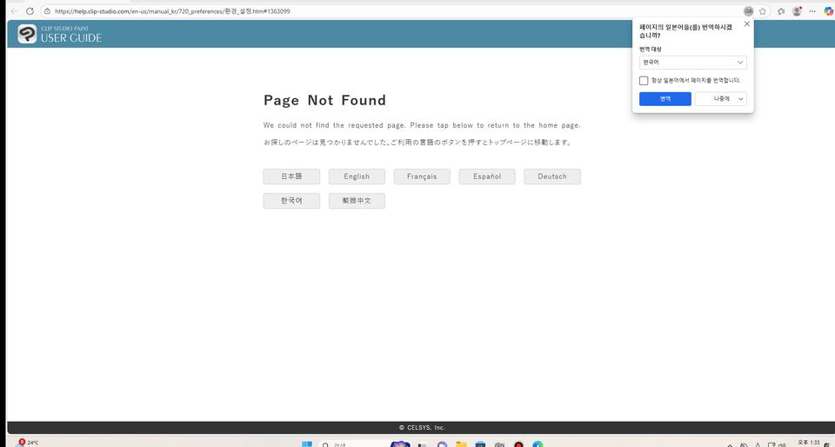
Task: Select the 한국어 language button on the page
Action: 291,201
